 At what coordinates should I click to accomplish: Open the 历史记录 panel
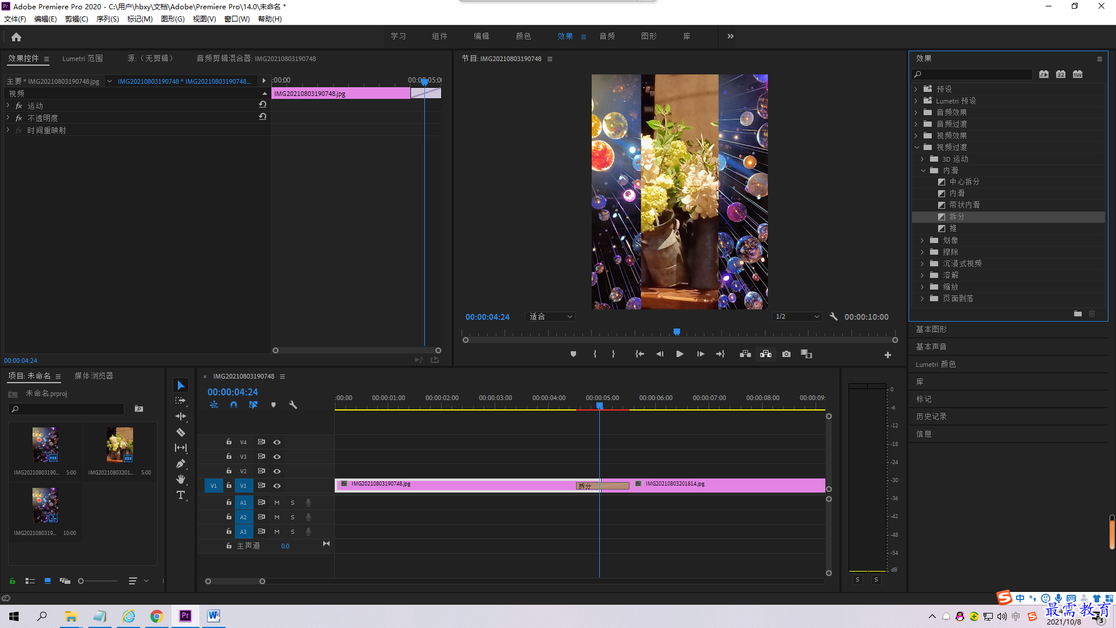click(x=931, y=416)
